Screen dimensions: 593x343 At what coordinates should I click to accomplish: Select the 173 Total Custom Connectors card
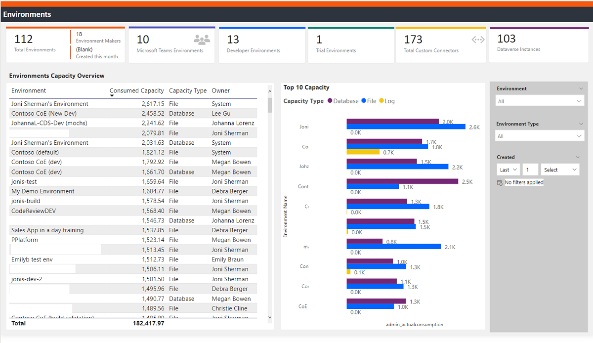coord(441,44)
